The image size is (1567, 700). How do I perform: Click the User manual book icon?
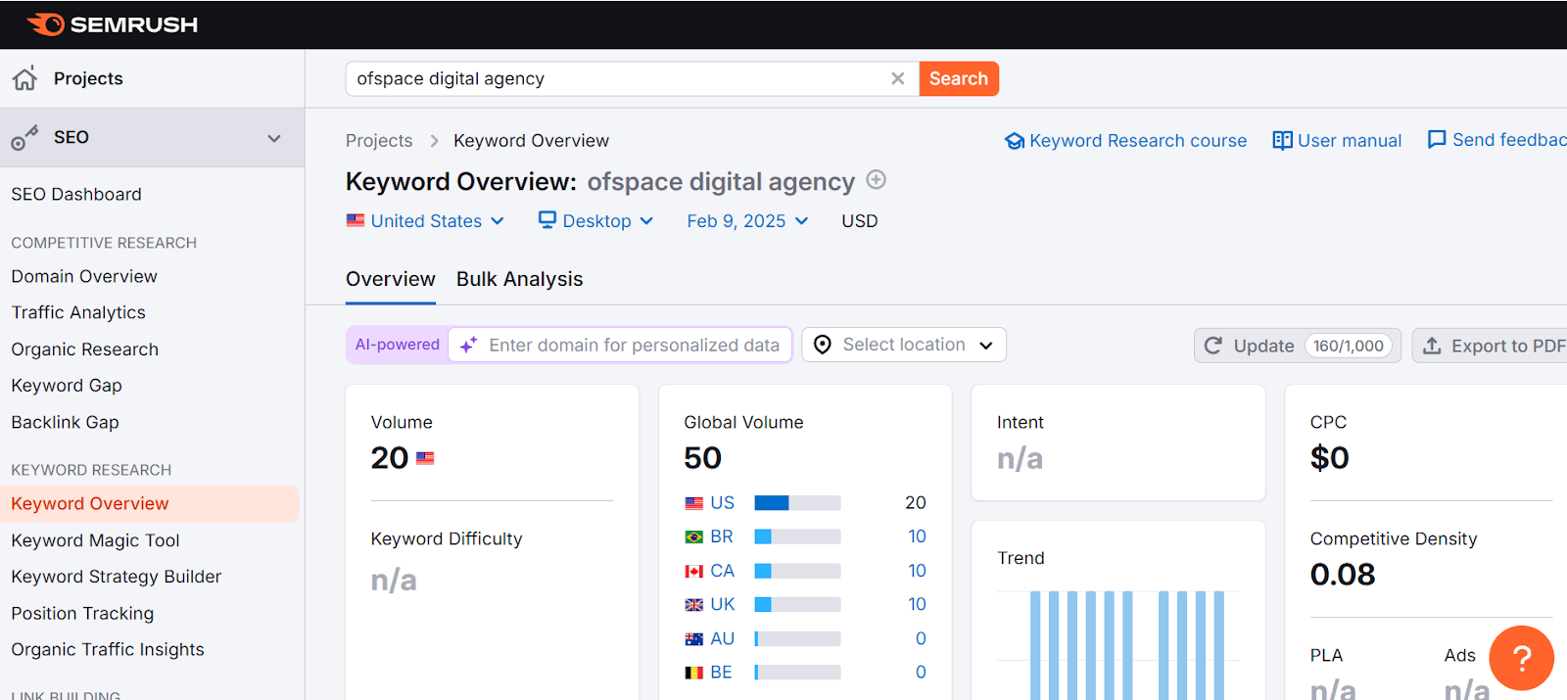coord(1282,140)
